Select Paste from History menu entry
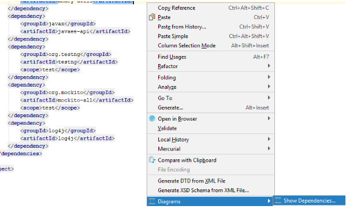The image size is (346, 213). click(x=211, y=27)
